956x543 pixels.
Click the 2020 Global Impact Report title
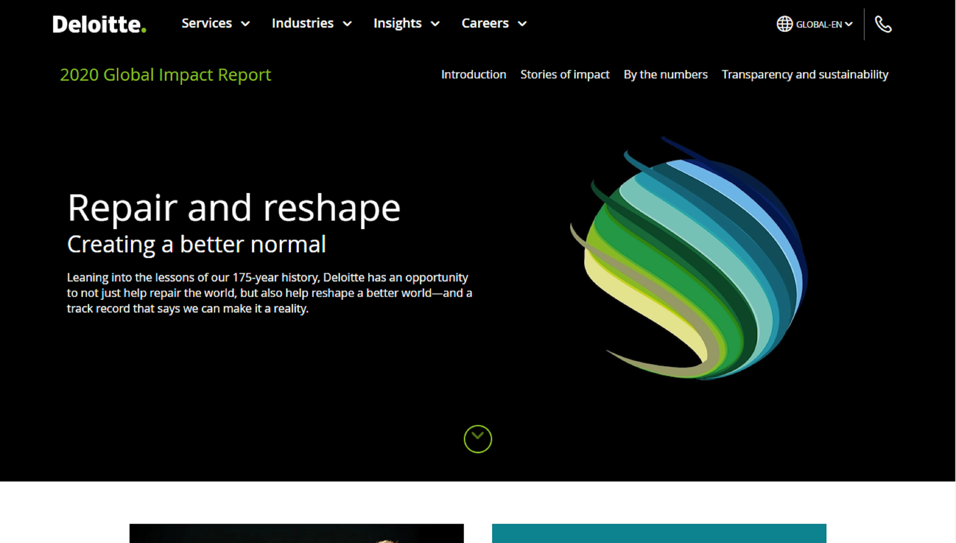point(165,75)
